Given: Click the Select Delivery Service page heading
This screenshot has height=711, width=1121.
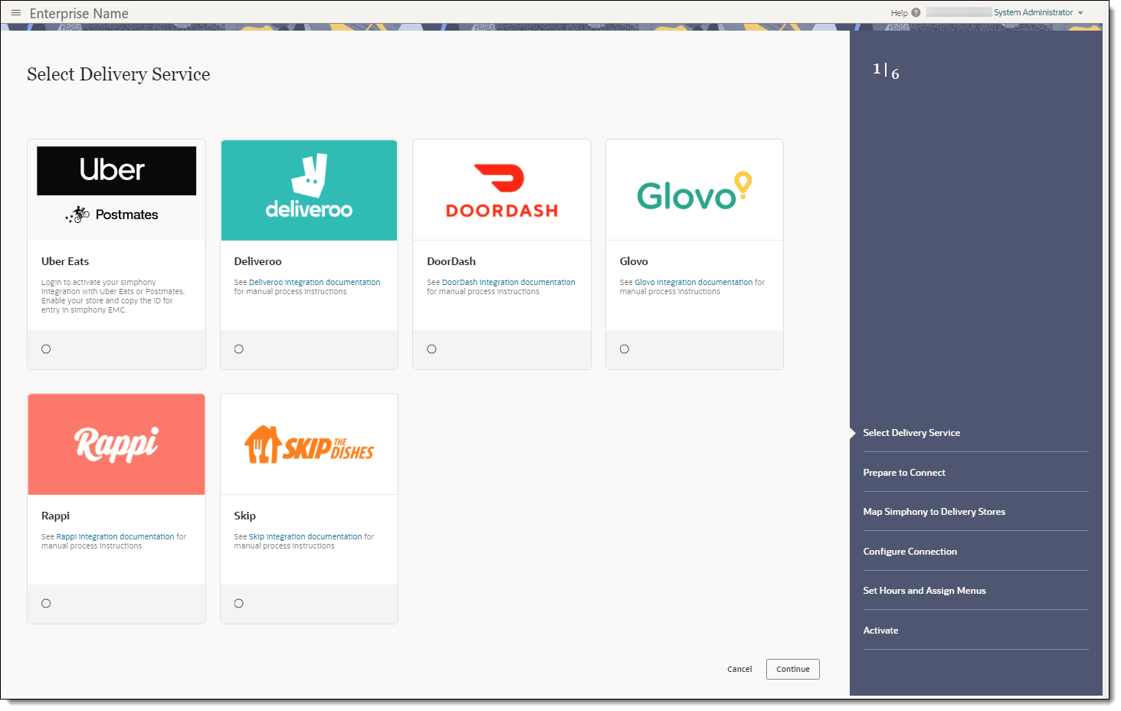Looking at the screenshot, I should coord(118,74).
